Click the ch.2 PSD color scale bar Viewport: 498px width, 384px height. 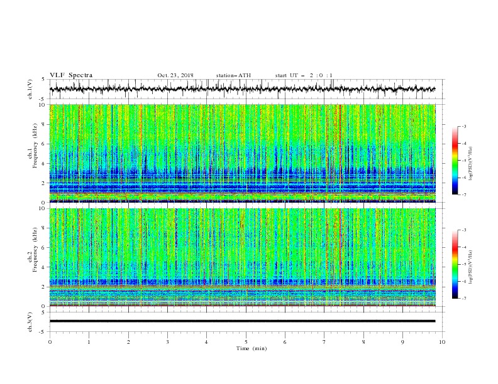[455, 264]
